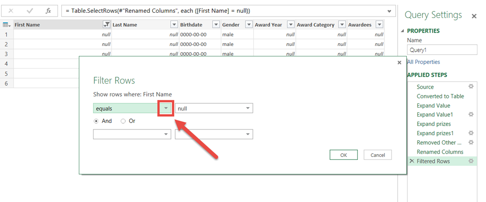The width and height of the screenshot is (486, 202).
Task: Click the formula bar X cancel icon
Action: [11, 10]
